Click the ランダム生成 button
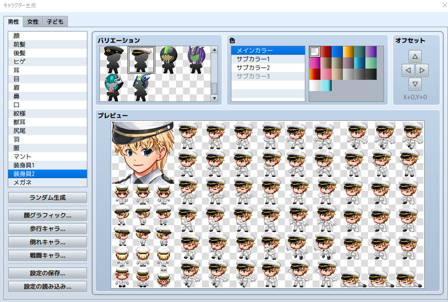 [x=48, y=197]
